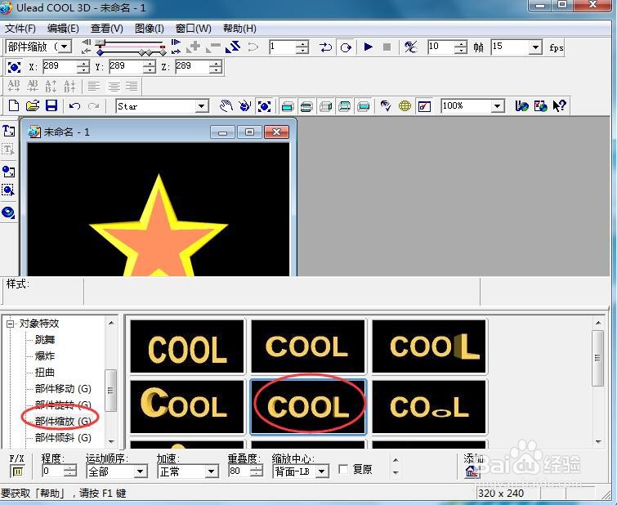Create a new file with New icon
Viewport: 617px width, 505px height.
point(14,105)
